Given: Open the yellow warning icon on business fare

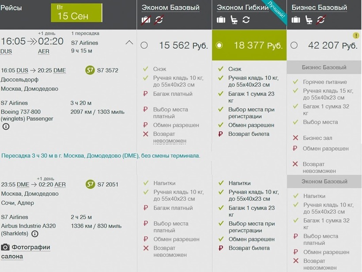Looking at the screenshot, I should point(356,36).
